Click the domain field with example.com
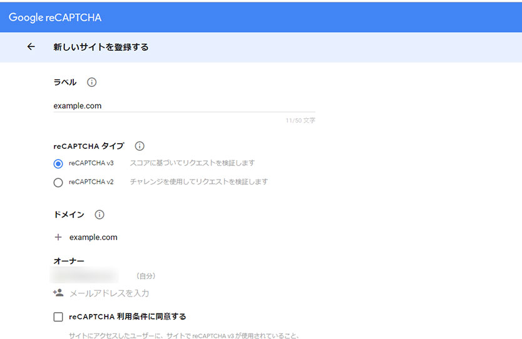 coord(93,237)
